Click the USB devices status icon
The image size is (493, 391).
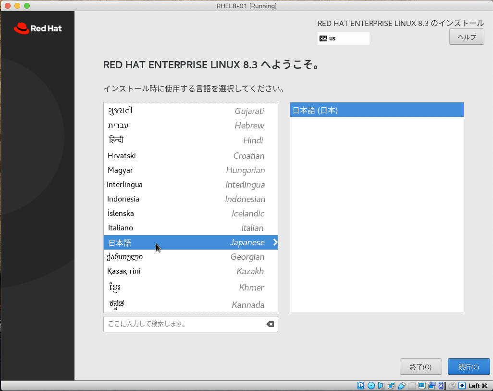(x=401, y=385)
